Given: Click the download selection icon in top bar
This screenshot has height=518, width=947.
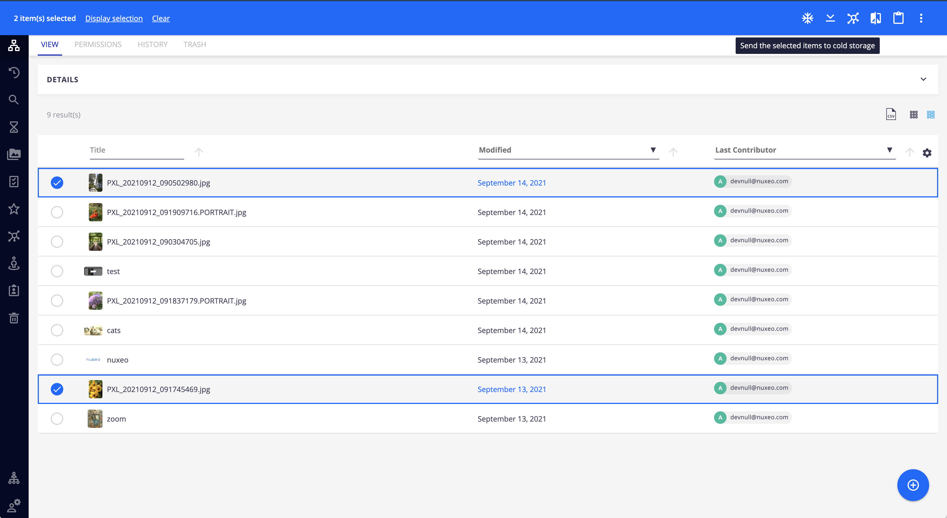Looking at the screenshot, I should 830,18.
